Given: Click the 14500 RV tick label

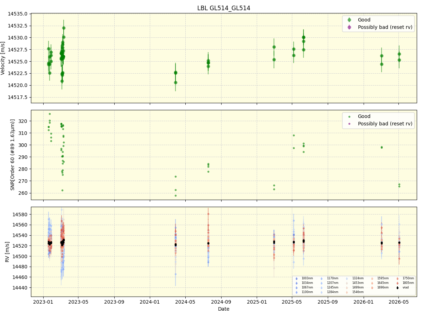Looking at the screenshot, I should click(20, 256).
